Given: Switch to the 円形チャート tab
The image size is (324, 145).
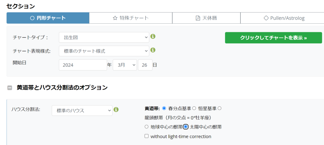Looking at the screenshot, I should coord(48,18).
